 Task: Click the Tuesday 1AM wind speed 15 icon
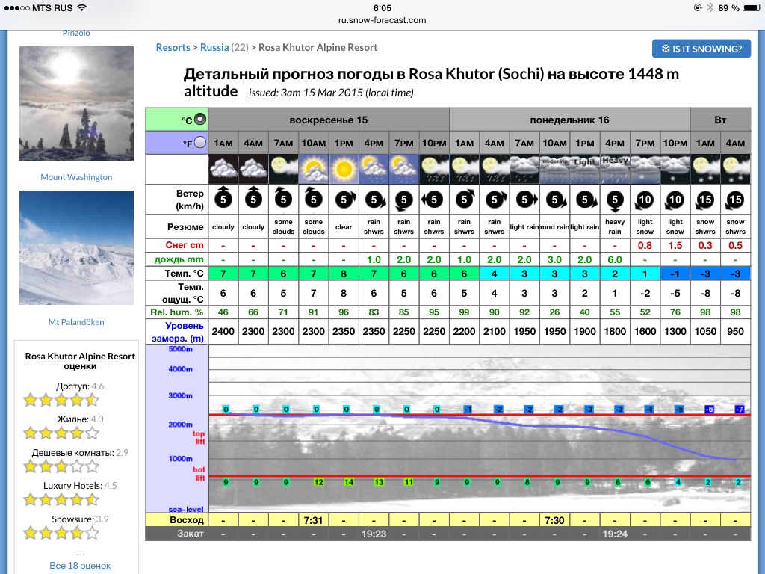pos(705,199)
